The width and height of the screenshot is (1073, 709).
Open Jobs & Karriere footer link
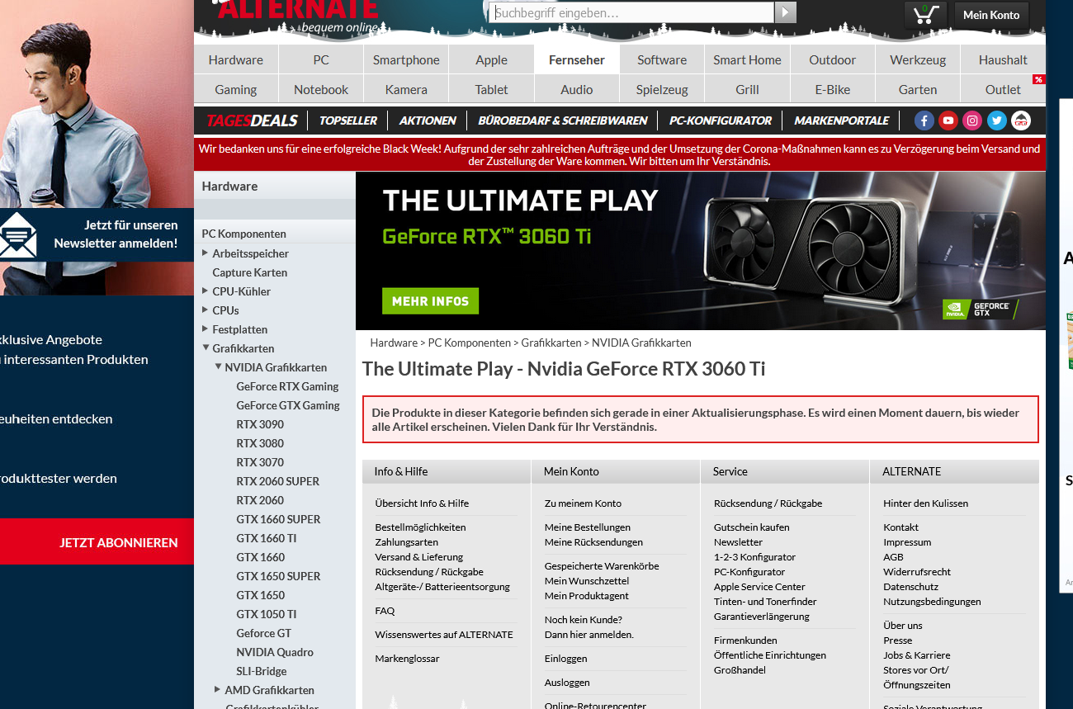coord(917,655)
